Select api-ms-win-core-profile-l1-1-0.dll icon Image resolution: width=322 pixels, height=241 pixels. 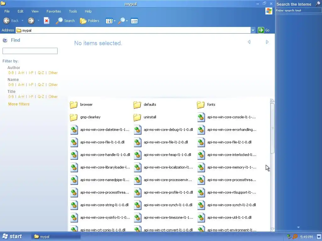(138, 192)
